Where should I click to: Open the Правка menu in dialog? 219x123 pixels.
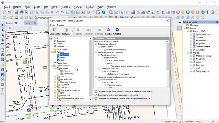tap(61, 25)
